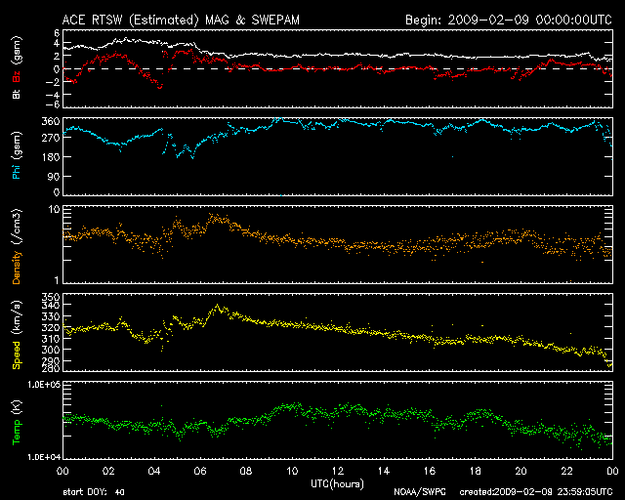Screen dimensions: 625x500
Task: Click the "300" tick on the Speed axis
Action: click(51, 350)
